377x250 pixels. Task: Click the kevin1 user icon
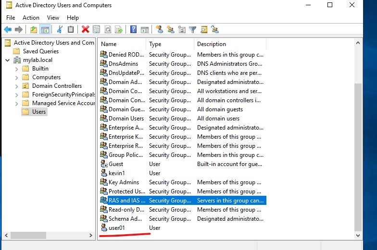[x=104, y=173]
